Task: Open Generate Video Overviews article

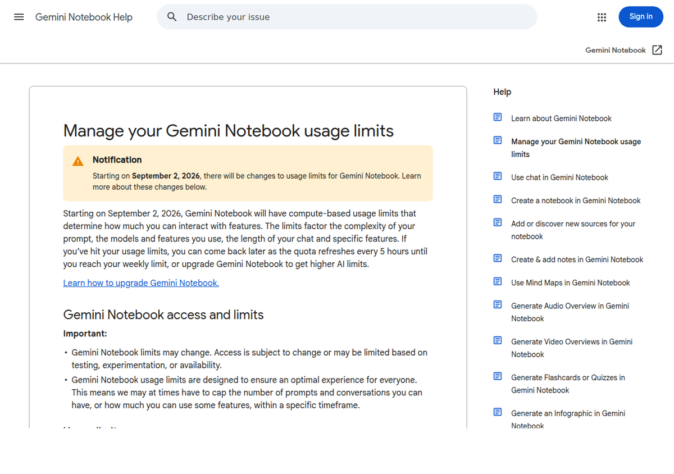Action: click(x=572, y=348)
